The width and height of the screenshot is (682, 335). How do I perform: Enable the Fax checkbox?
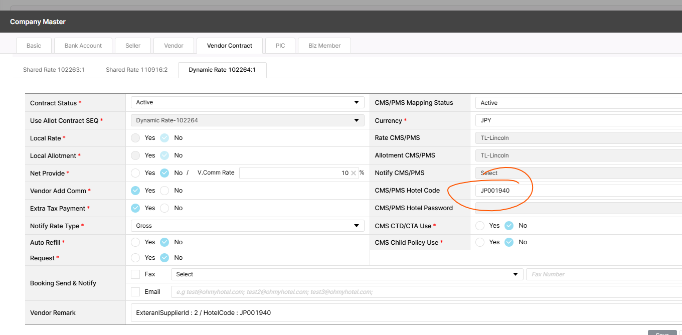click(135, 274)
